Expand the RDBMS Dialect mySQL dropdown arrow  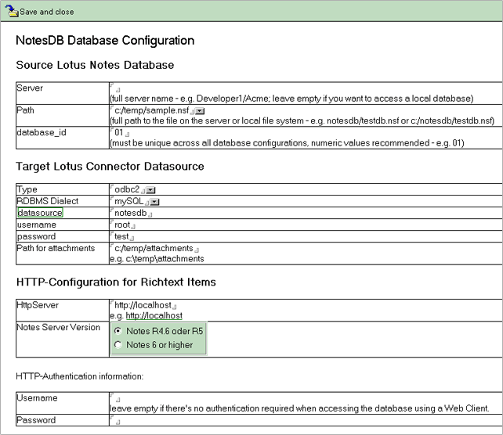point(154,202)
